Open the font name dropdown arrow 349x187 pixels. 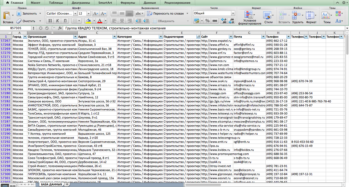[x=75, y=13]
